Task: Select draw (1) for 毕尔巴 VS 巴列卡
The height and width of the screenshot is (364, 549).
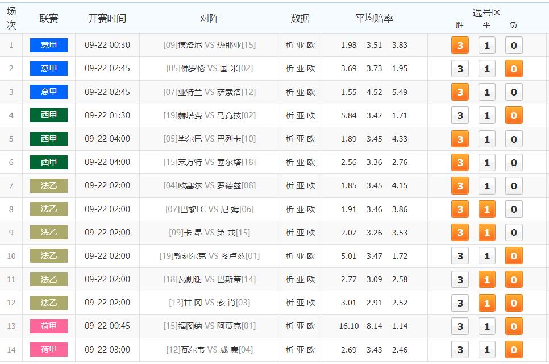Action: point(486,139)
